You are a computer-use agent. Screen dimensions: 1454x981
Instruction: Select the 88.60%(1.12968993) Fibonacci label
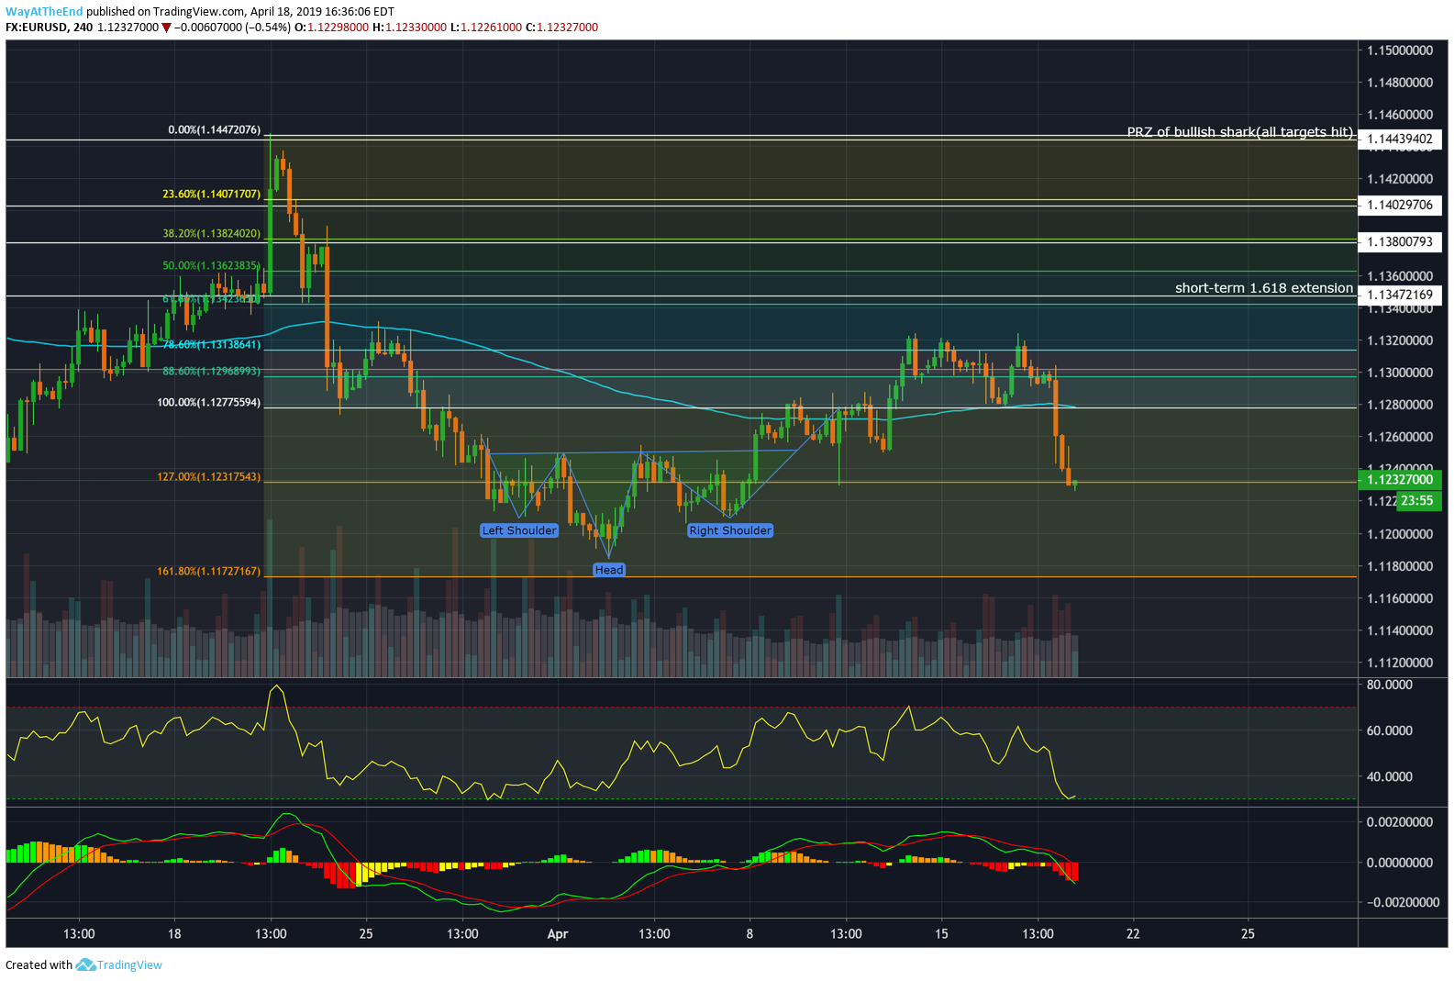[x=212, y=372]
